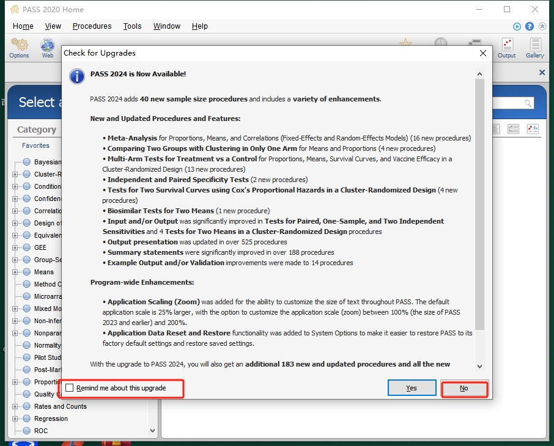Viewport: 554px width, 446px height.
Task: Click the procedure search input field
Action: tap(508, 103)
